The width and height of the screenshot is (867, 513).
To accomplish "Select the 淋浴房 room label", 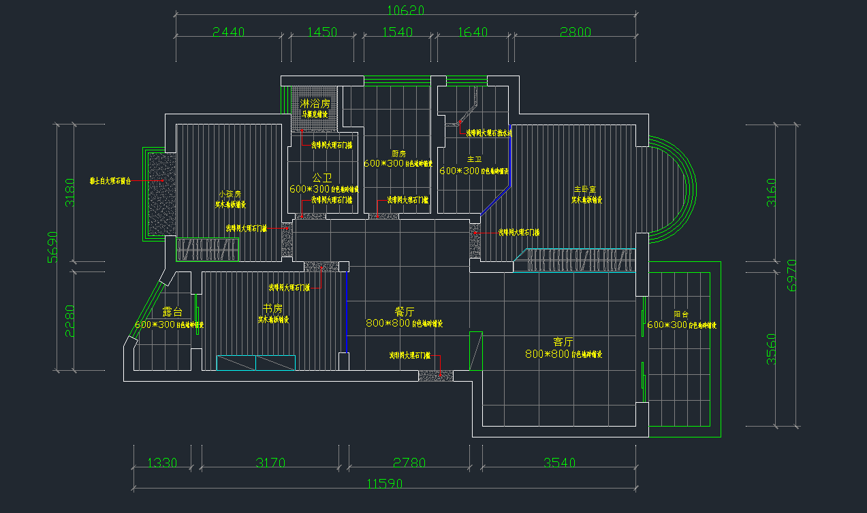I will click(315, 104).
